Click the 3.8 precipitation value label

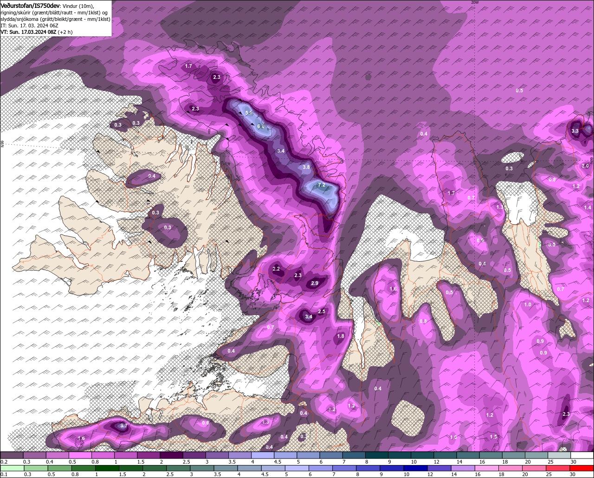(306, 167)
